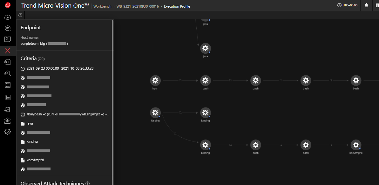Screen dimensions: 379x185
Task: Click the Workbench breadcrumb
Action: click(x=102, y=6)
